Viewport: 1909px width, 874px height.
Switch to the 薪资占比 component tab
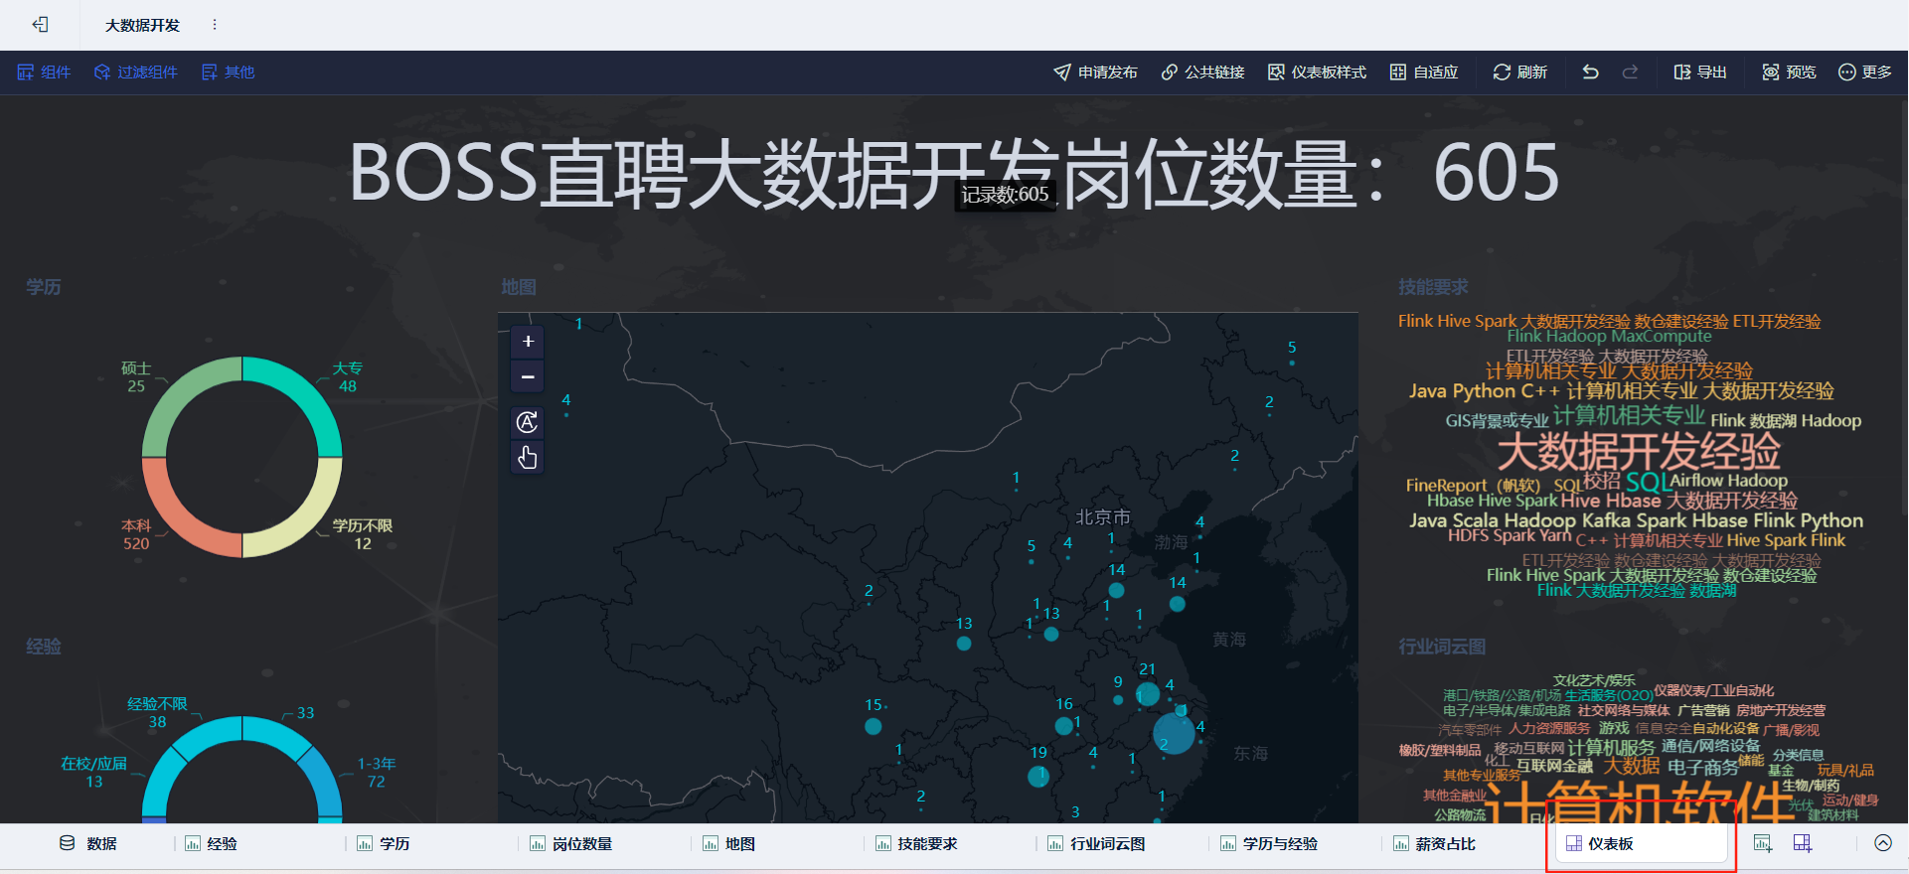point(1435,844)
